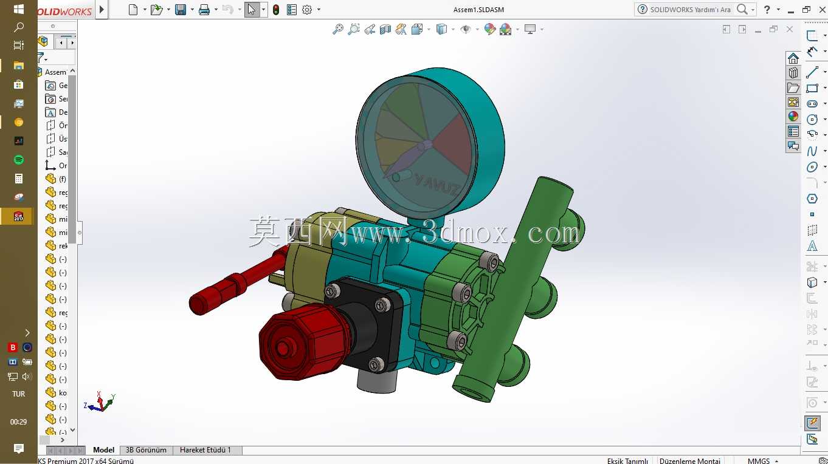Viewport: 828px width, 464px height.
Task: Toggle the Select arrow tool
Action: pos(252,10)
